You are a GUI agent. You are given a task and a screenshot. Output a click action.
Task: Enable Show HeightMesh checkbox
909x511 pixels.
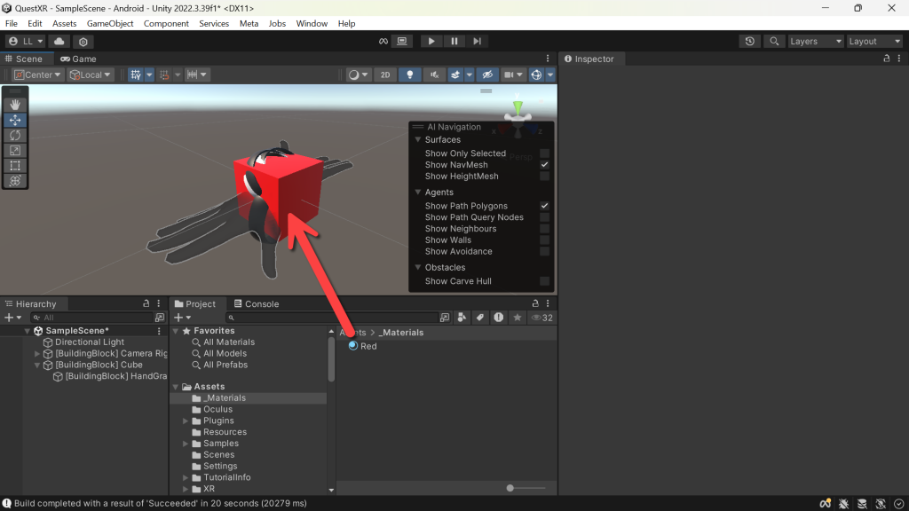point(544,177)
